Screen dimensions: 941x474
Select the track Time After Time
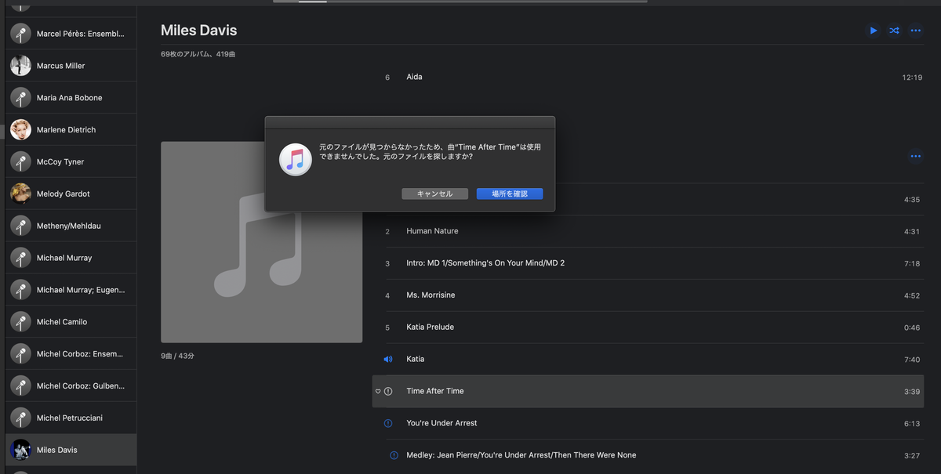pyautogui.click(x=649, y=391)
